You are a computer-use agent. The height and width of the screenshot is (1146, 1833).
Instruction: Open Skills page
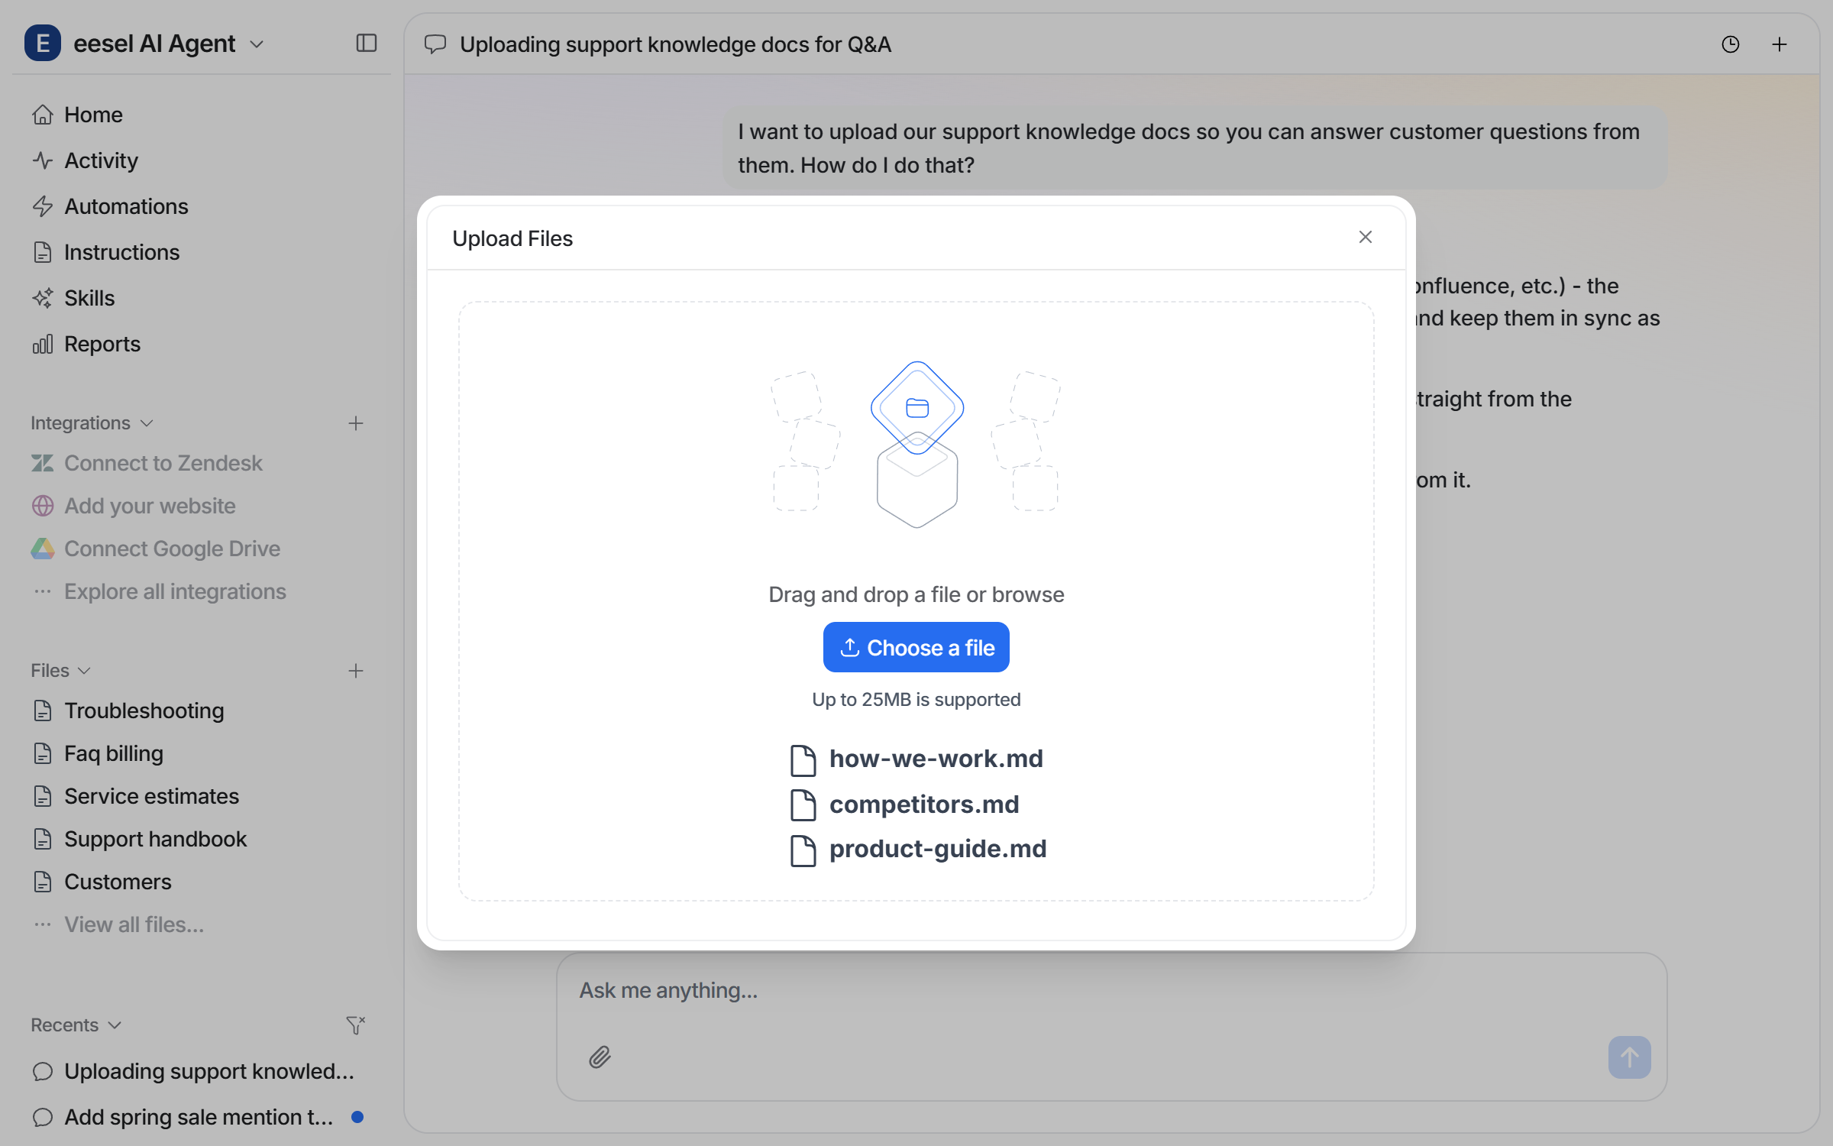[x=73, y=298]
